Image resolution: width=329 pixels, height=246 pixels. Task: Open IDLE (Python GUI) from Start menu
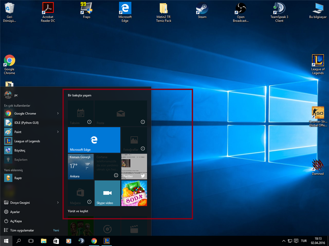tap(31, 123)
